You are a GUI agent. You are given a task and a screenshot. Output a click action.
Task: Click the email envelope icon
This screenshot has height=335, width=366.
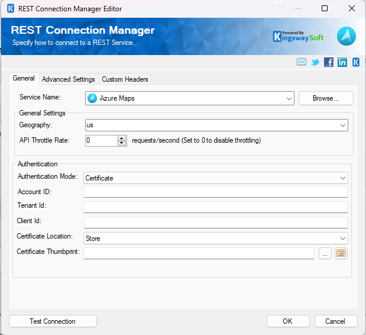click(302, 62)
